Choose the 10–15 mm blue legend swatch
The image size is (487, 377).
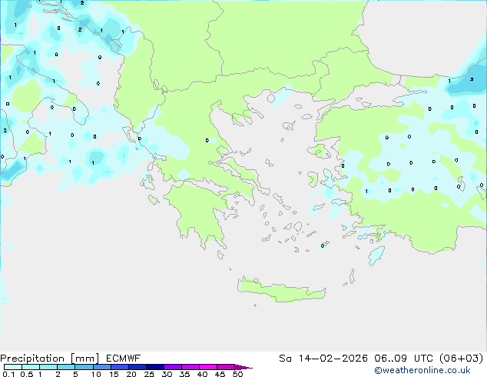[x=102, y=367]
